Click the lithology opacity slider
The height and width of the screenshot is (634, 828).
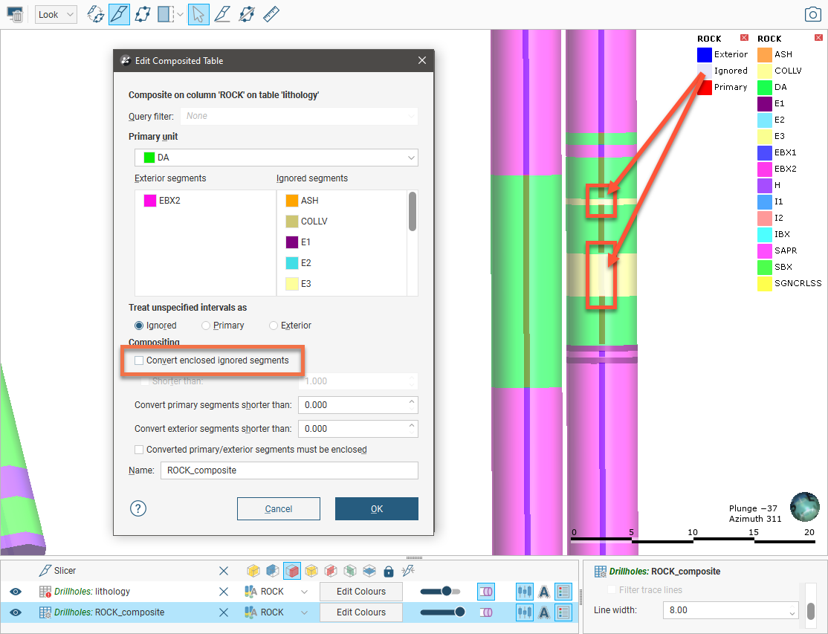click(x=439, y=592)
